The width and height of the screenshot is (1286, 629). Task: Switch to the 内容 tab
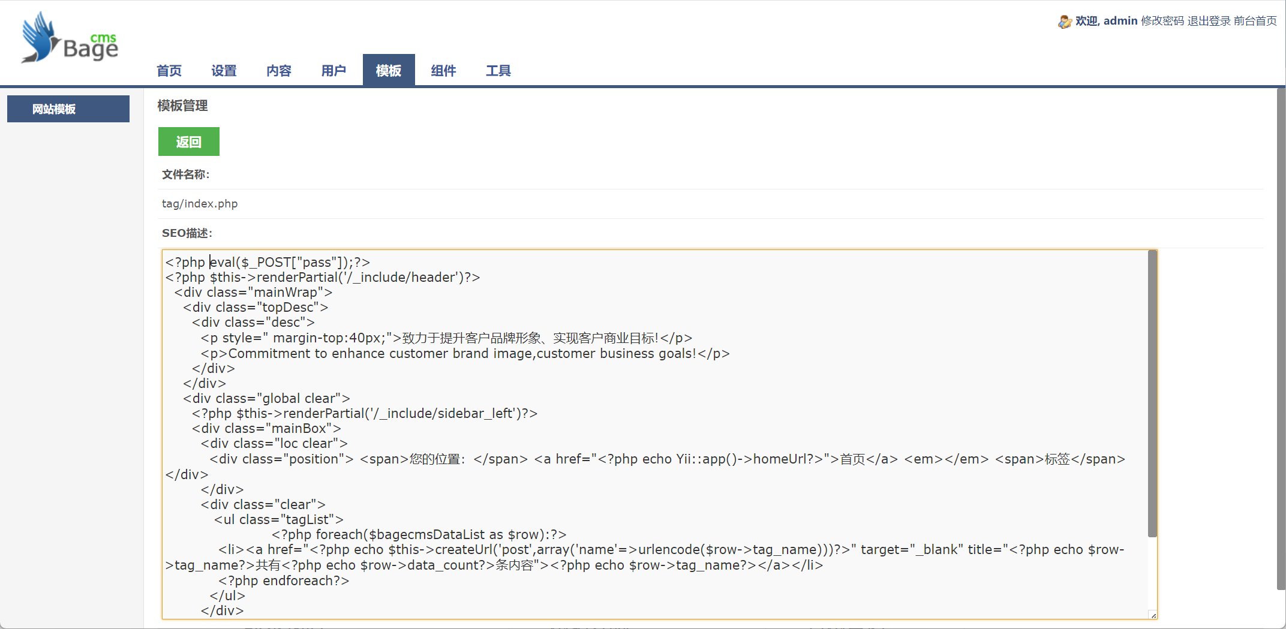pos(278,70)
